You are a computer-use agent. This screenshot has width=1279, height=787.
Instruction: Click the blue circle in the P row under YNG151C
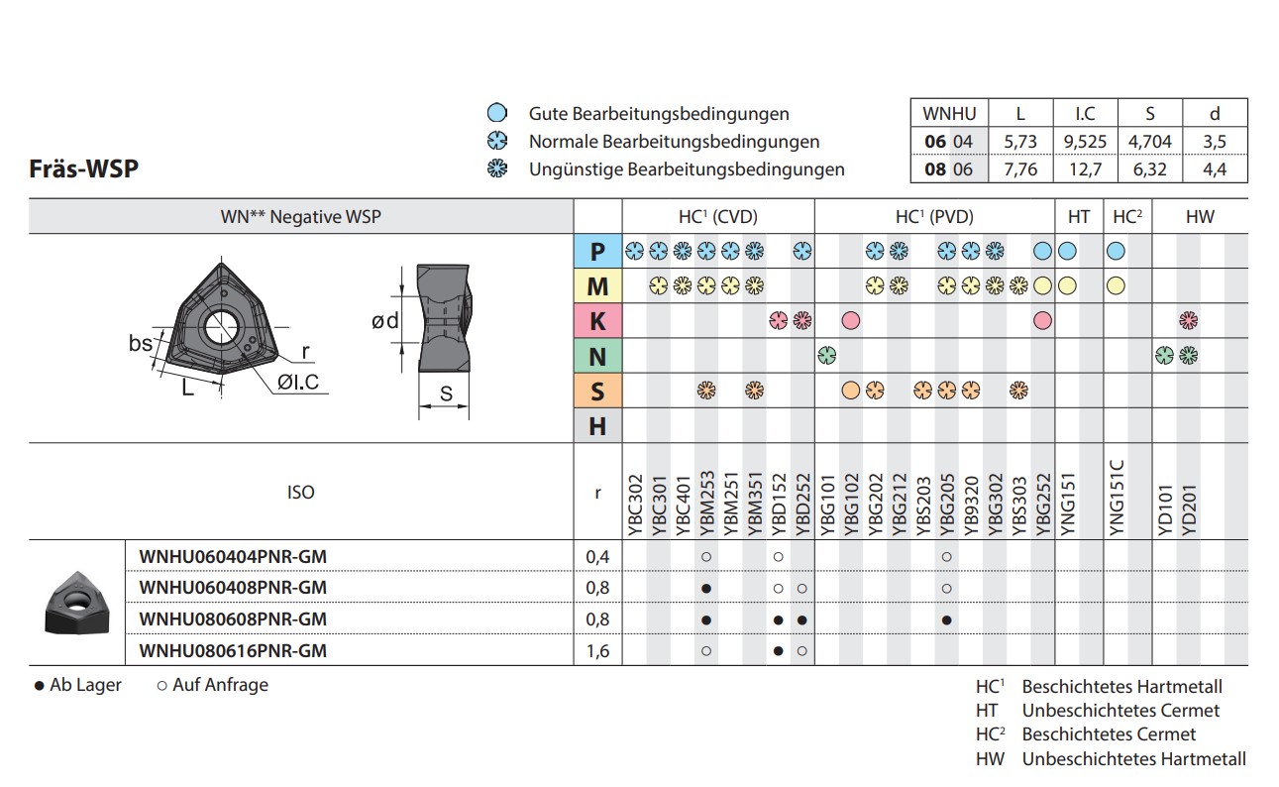pos(1116,251)
